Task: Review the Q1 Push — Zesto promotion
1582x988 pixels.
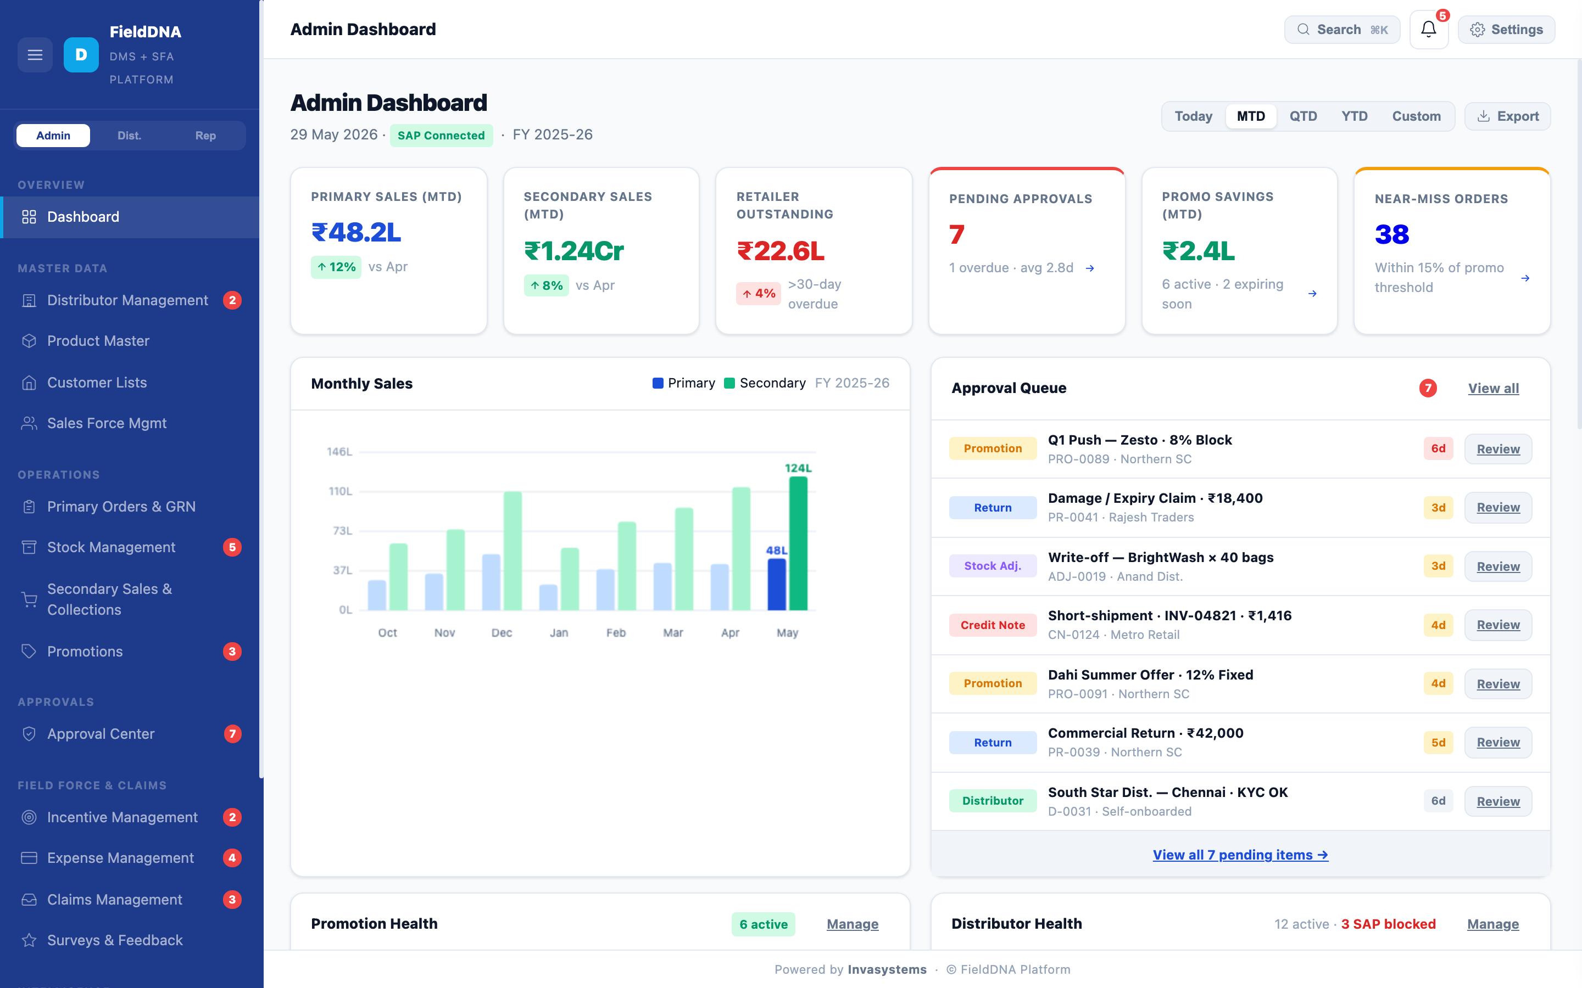Action: click(1497, 449)
